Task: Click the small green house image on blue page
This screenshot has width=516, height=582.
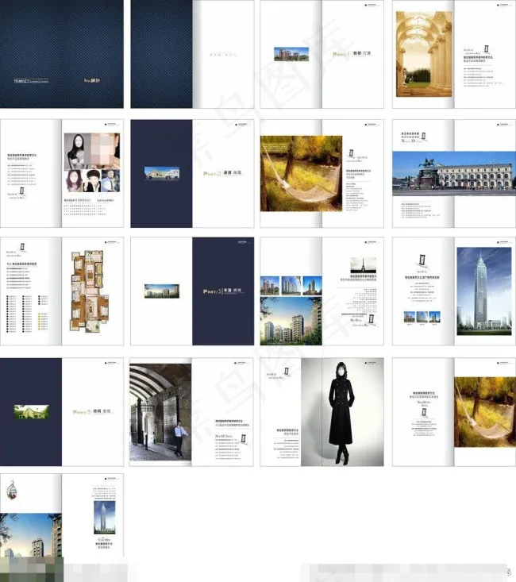Action: pyautogui.click(x=32, y=411)
